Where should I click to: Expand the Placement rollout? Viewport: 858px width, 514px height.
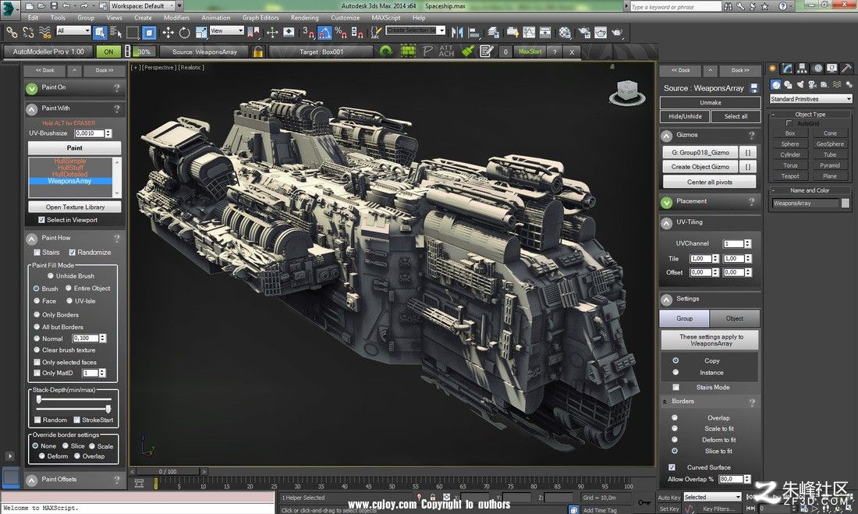click(x=666, y=202)
